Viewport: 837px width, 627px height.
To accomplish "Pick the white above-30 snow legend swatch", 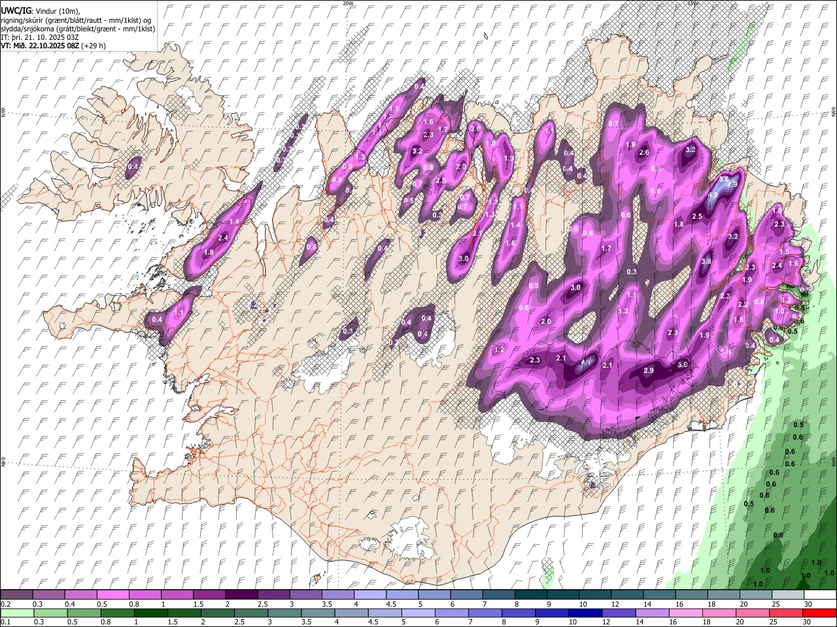I will click(820, 594).
